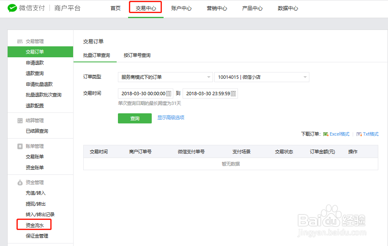Open 申请退款 in sidebar
This screenshot has width=388, height=246.
(x=35, y=63)
